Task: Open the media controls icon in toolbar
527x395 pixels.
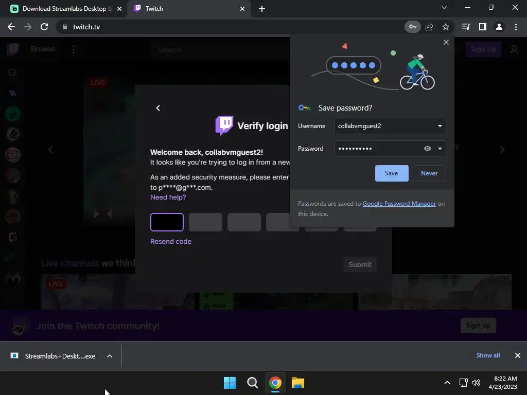Action: (x=466, y=27)
